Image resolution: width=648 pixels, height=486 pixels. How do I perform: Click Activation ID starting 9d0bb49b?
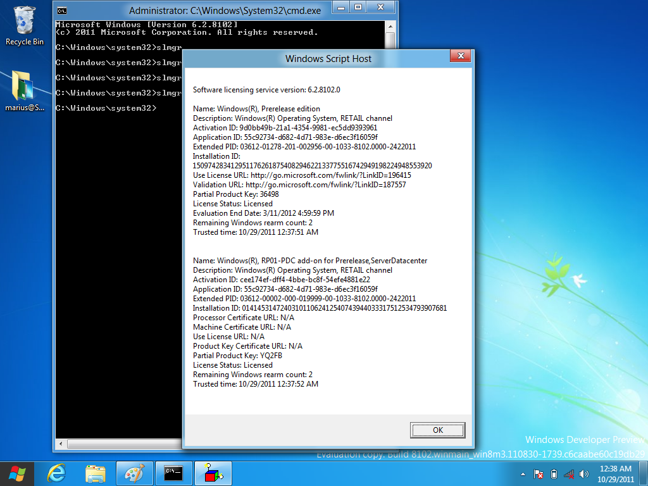(285, 128)
